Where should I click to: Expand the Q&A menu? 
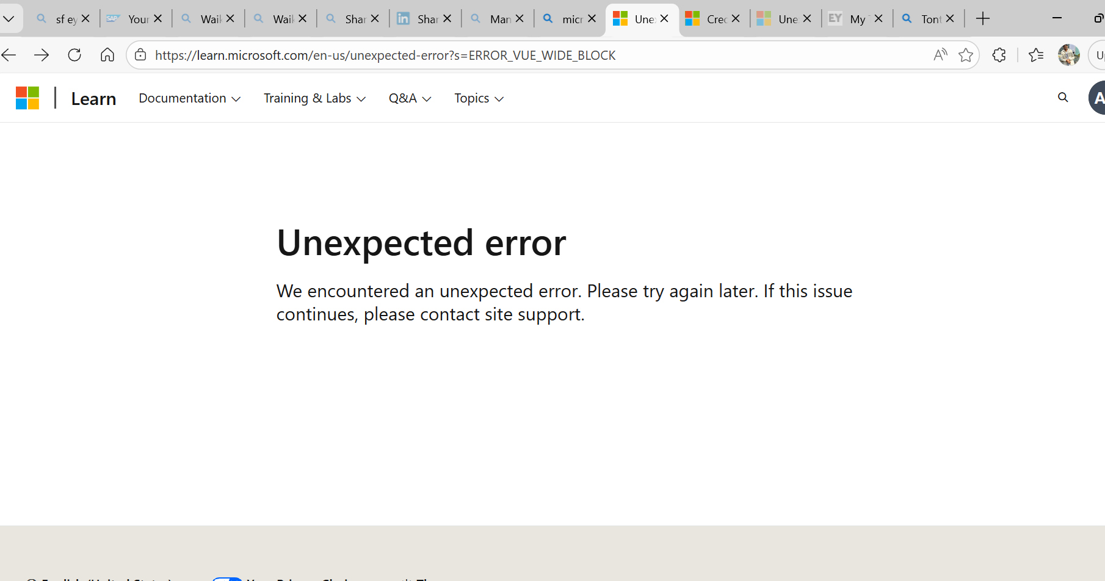(x=410, y=98)
